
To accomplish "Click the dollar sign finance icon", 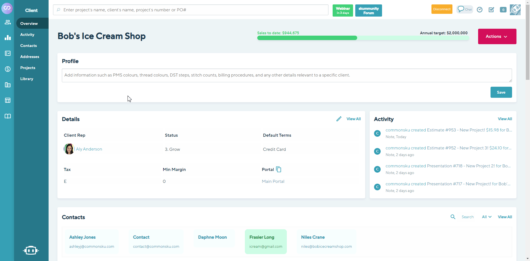I will (7, 69).
